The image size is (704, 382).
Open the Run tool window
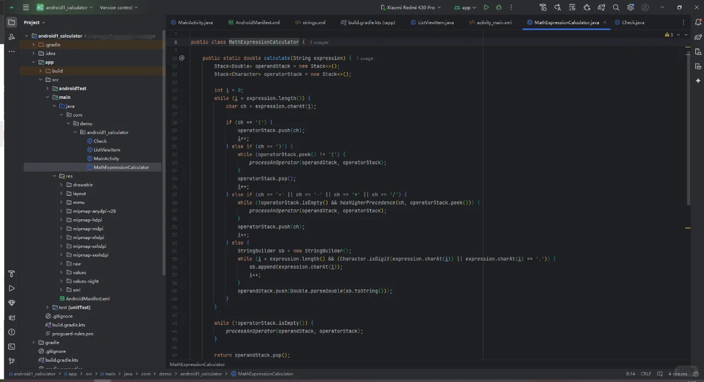click(12, 289)
